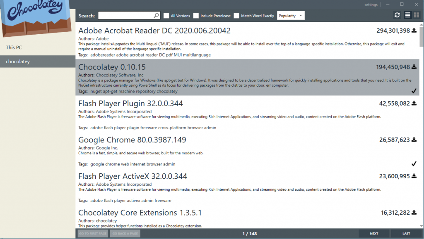This screenshot has width=424, height=239.
Task: Close the Chocolatey GUI window
Action: click(x=417, y=4)
